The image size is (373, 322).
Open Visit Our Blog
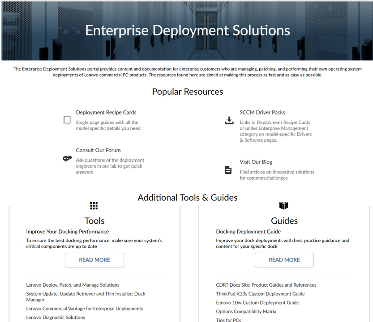click(256, 162)
